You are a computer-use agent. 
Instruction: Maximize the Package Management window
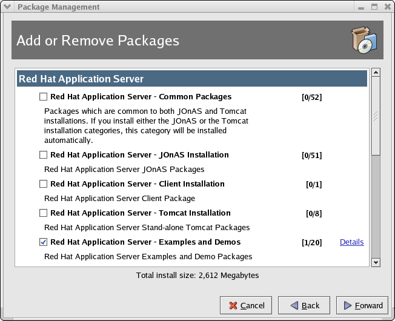(x=374, y=7)
